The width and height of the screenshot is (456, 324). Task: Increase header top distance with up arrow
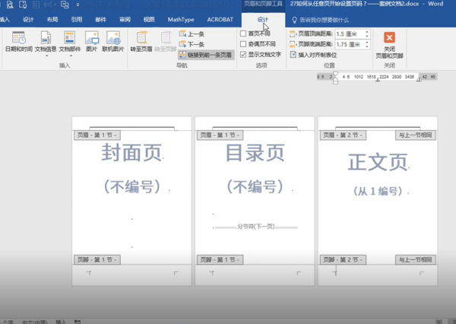[x=367, y=32]
